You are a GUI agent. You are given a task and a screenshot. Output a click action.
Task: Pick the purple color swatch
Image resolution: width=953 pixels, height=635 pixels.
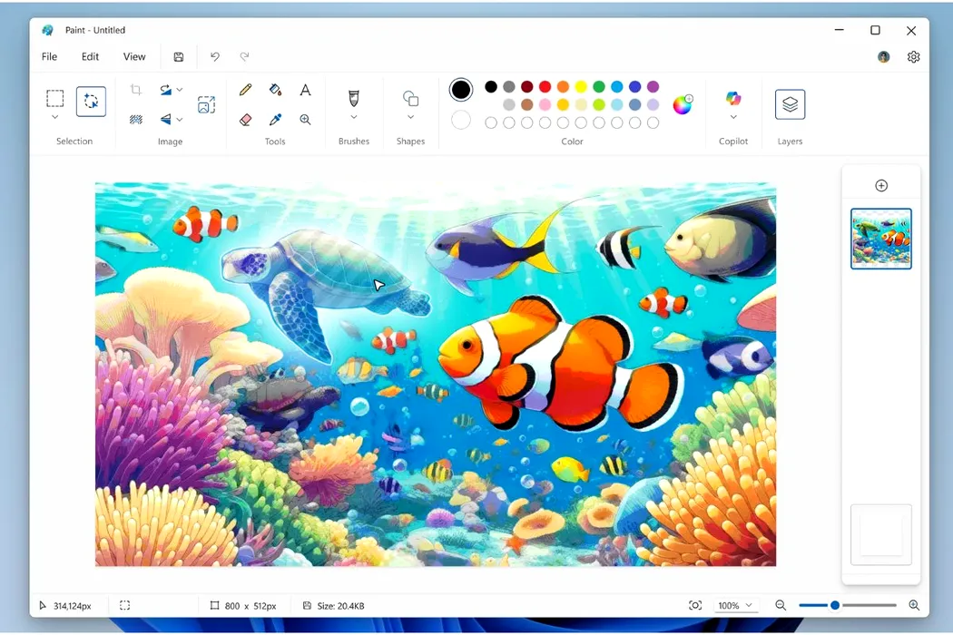point(653,87)
